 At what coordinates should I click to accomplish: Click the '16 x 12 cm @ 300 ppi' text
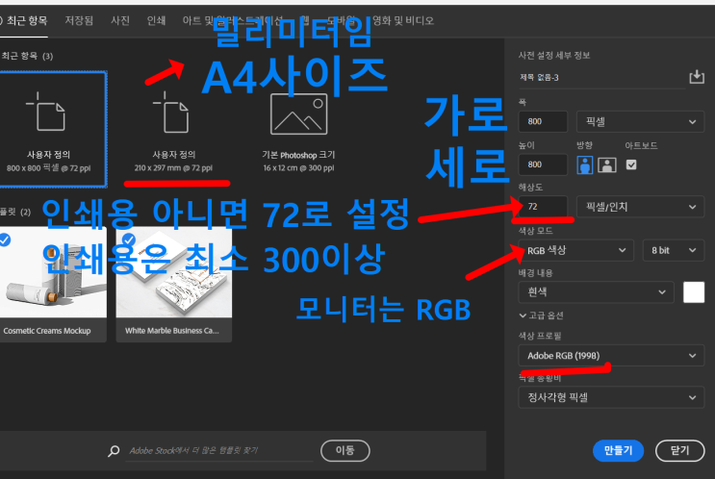point(298,168)
